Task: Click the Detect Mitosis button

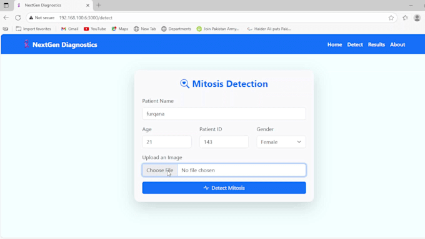Action: [224, 188]
